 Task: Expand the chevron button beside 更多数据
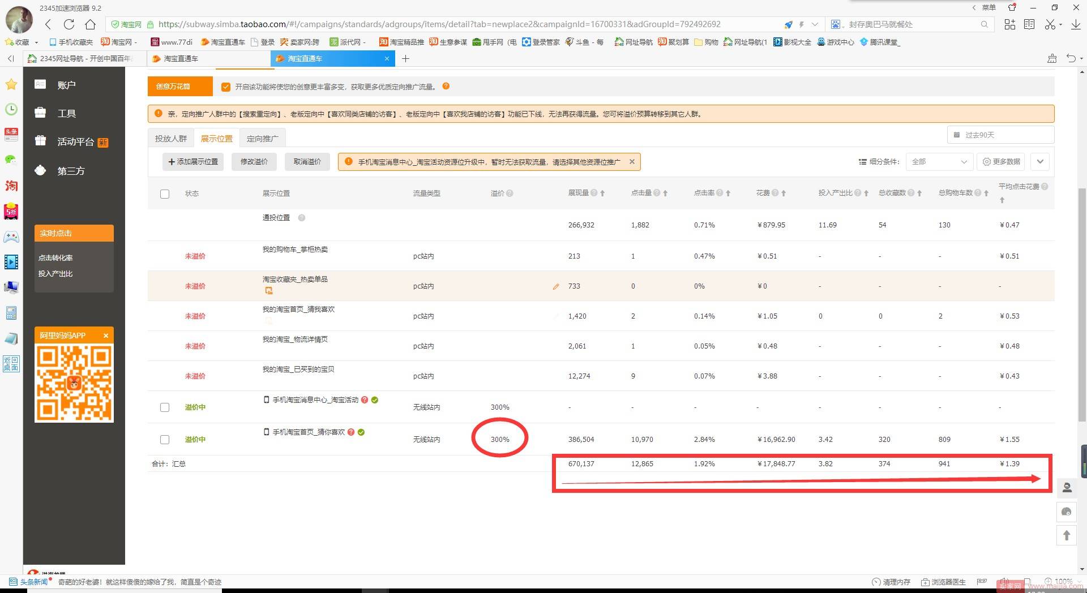point(1040,162)
